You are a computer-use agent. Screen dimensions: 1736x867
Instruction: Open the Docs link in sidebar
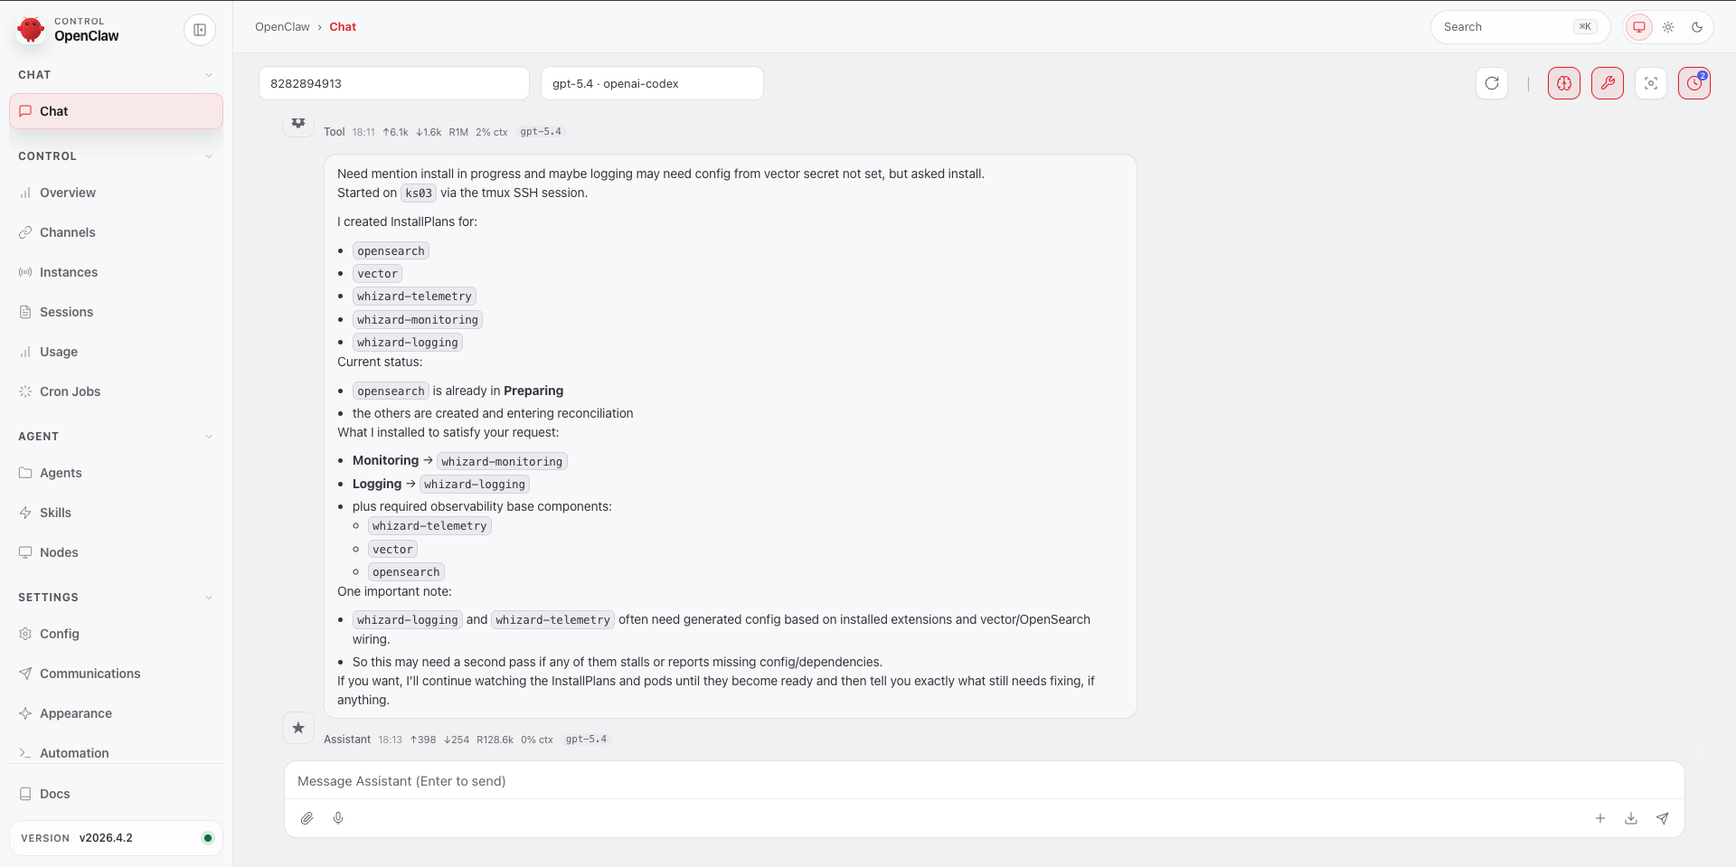(x=54, y=794)
